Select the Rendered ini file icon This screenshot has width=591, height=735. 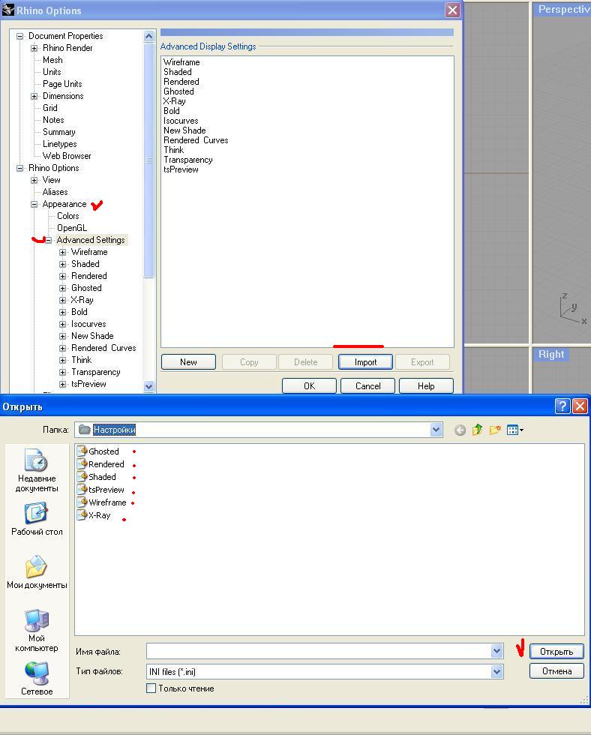point(82,463)
